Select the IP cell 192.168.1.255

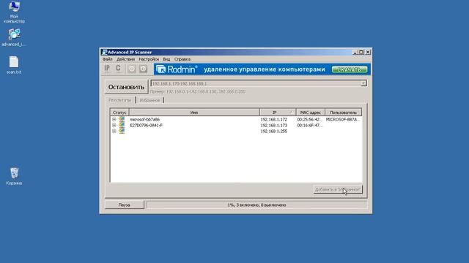click(273, 131)
